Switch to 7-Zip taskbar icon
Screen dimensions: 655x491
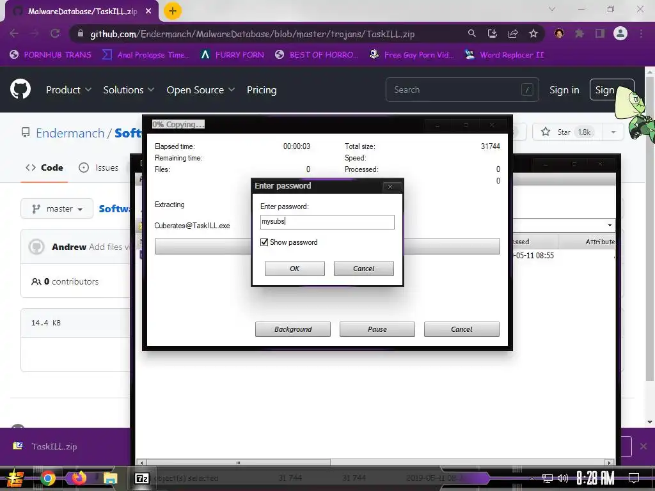pos(141,478)
